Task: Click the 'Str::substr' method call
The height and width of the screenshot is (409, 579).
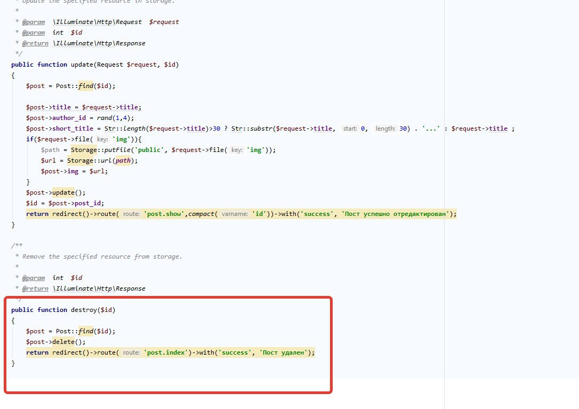Action: click(x=252, y=129)
